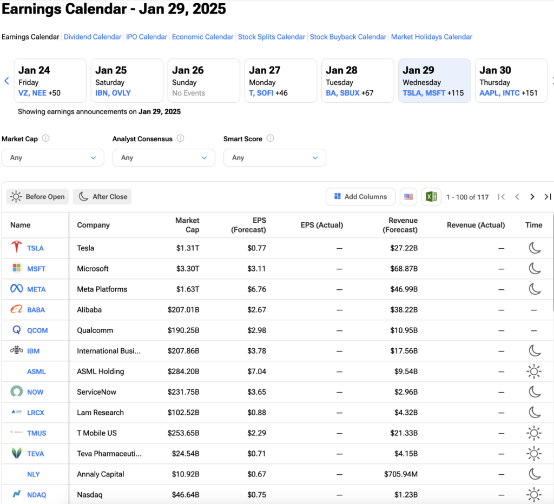Viewport: 554px width, 504px height.
Task: Select the Jan 24 Friday date card
Action: 50,81
